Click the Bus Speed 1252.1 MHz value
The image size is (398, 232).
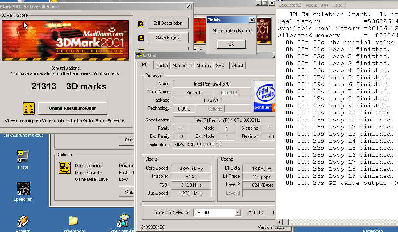tap(191, 193)
